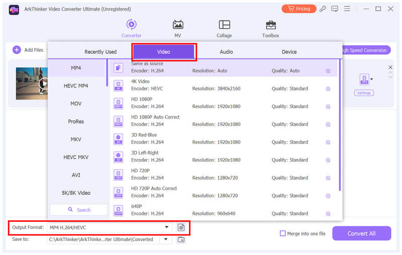Click the register key icon
Image resolution: width=402 pixels, height=255 pixels.
click(x=323, y=9)
